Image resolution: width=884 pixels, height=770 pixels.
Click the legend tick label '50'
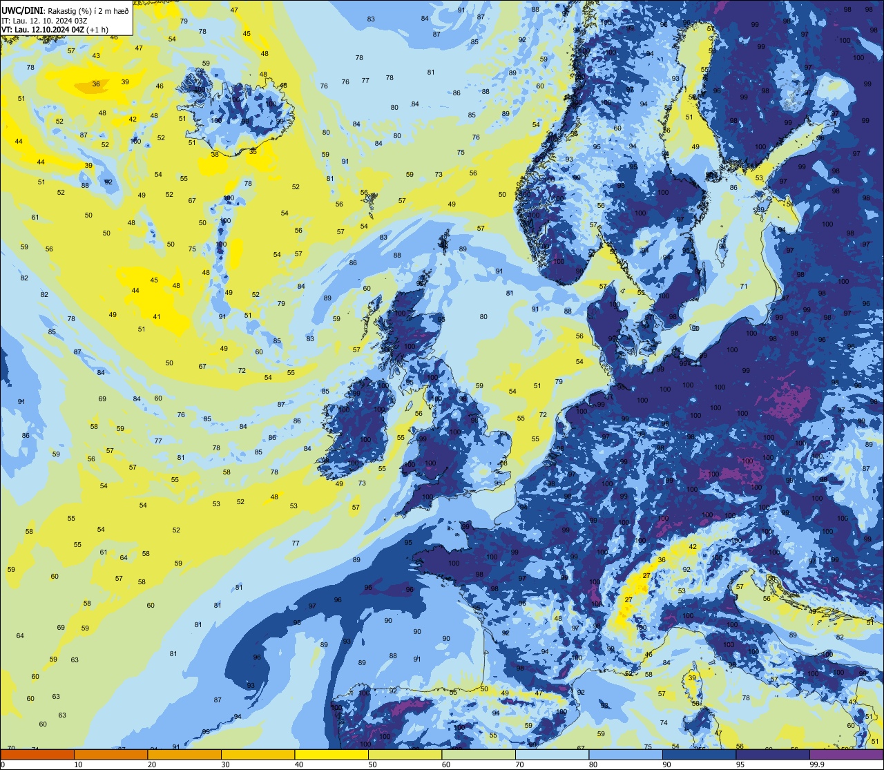pyautogui.click(x=373, y=764)
